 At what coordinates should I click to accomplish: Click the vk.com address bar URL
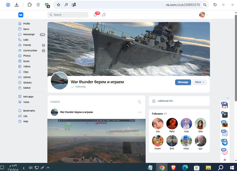[x=183, y=5]
